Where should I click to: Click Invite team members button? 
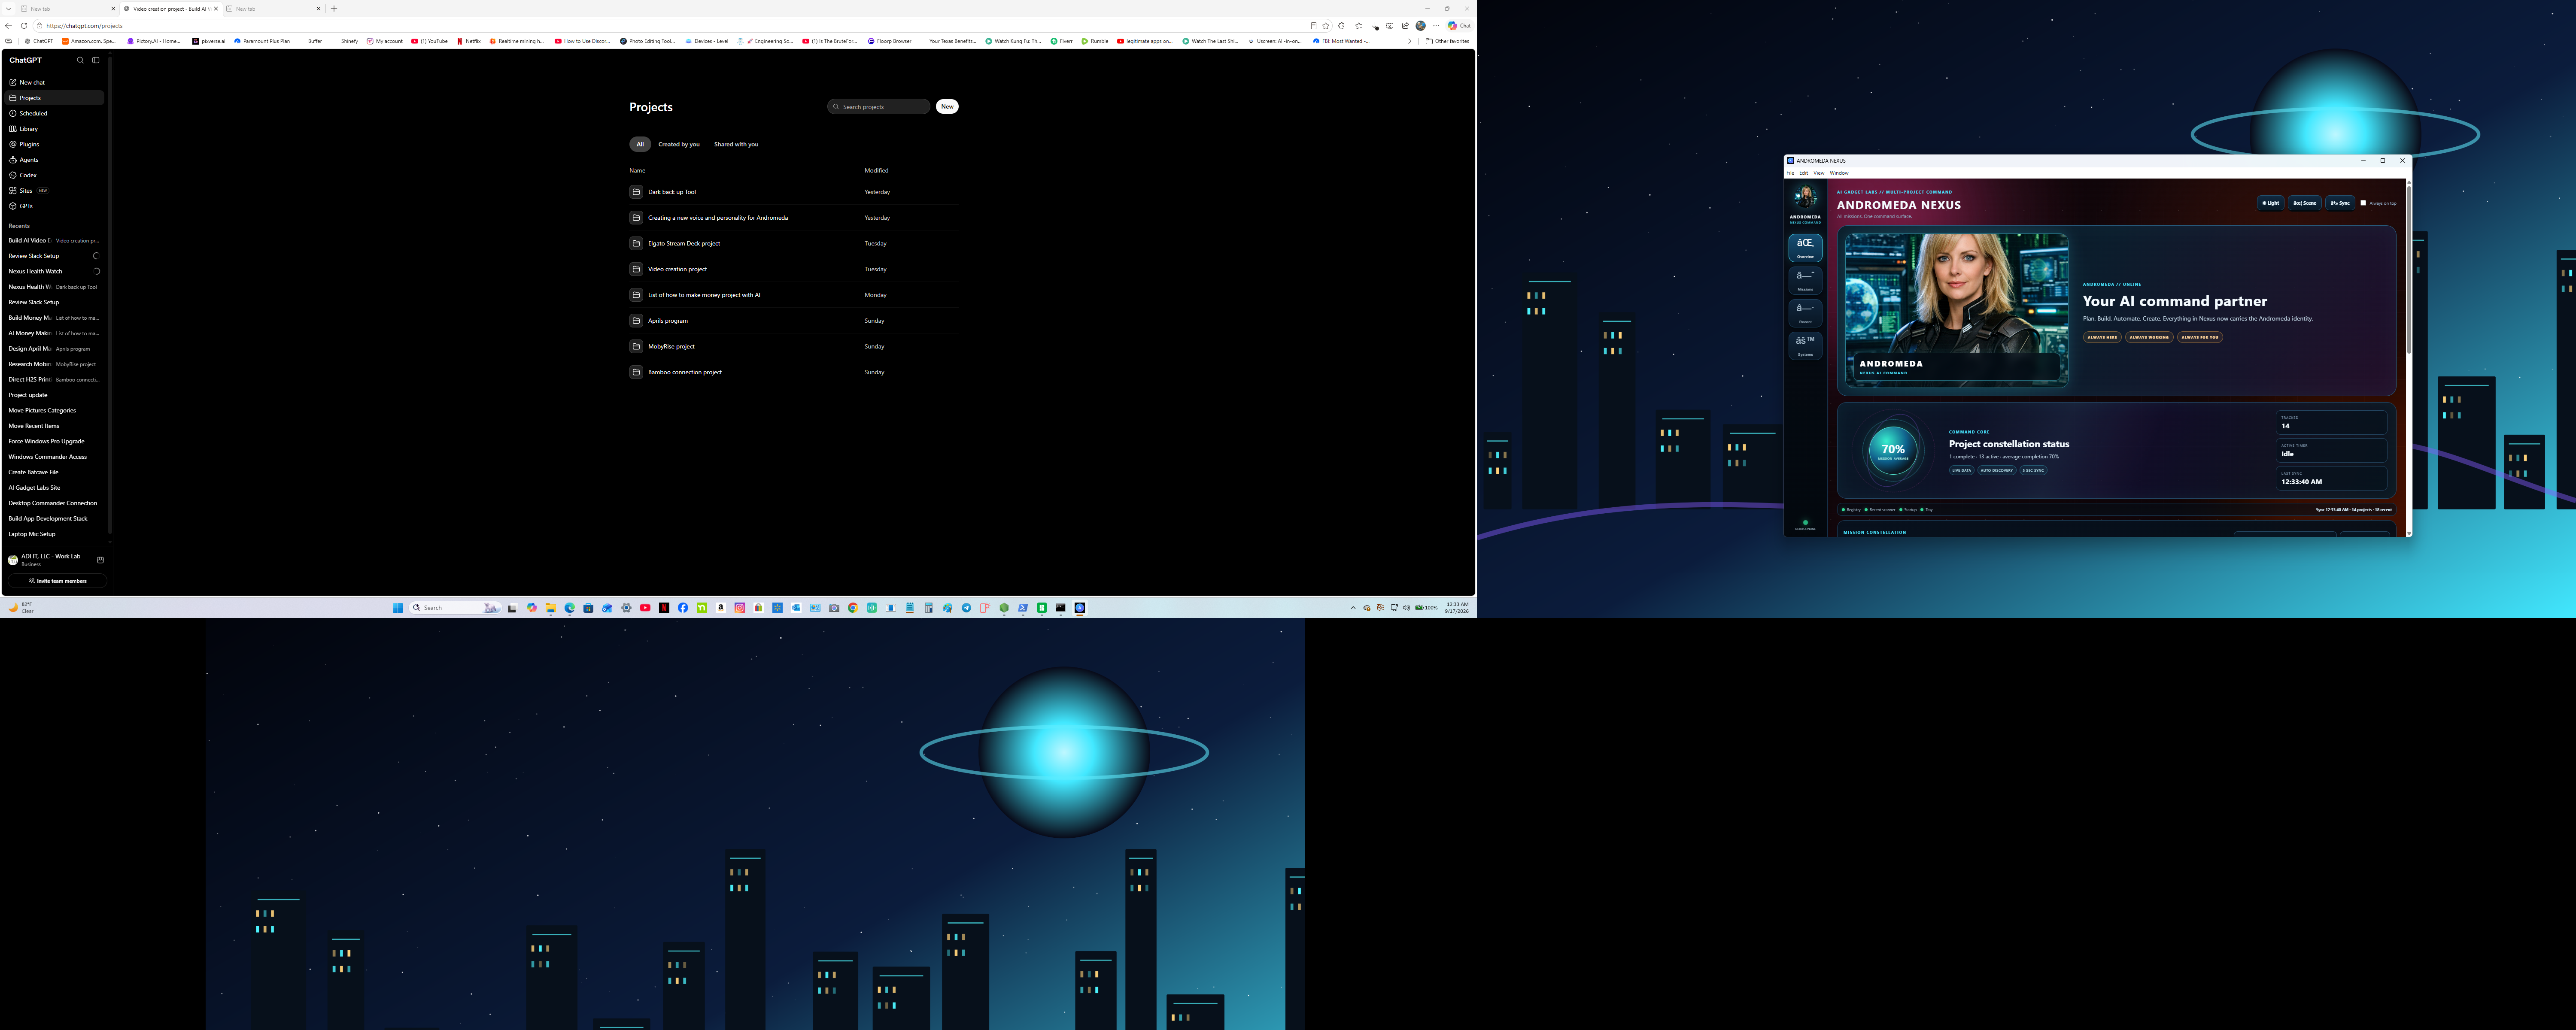[57, 581]
